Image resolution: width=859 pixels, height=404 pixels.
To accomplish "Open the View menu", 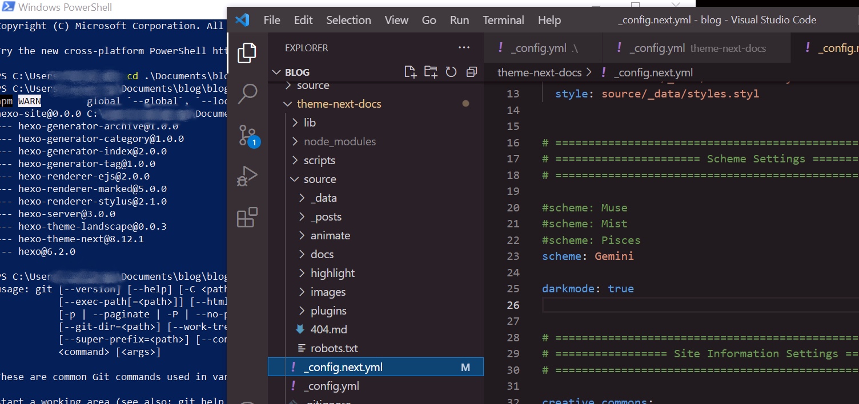I will tap(396, 20).
